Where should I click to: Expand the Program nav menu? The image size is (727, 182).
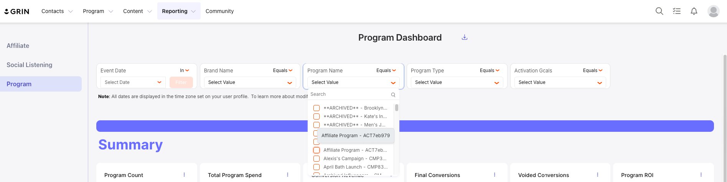(98, 11)
